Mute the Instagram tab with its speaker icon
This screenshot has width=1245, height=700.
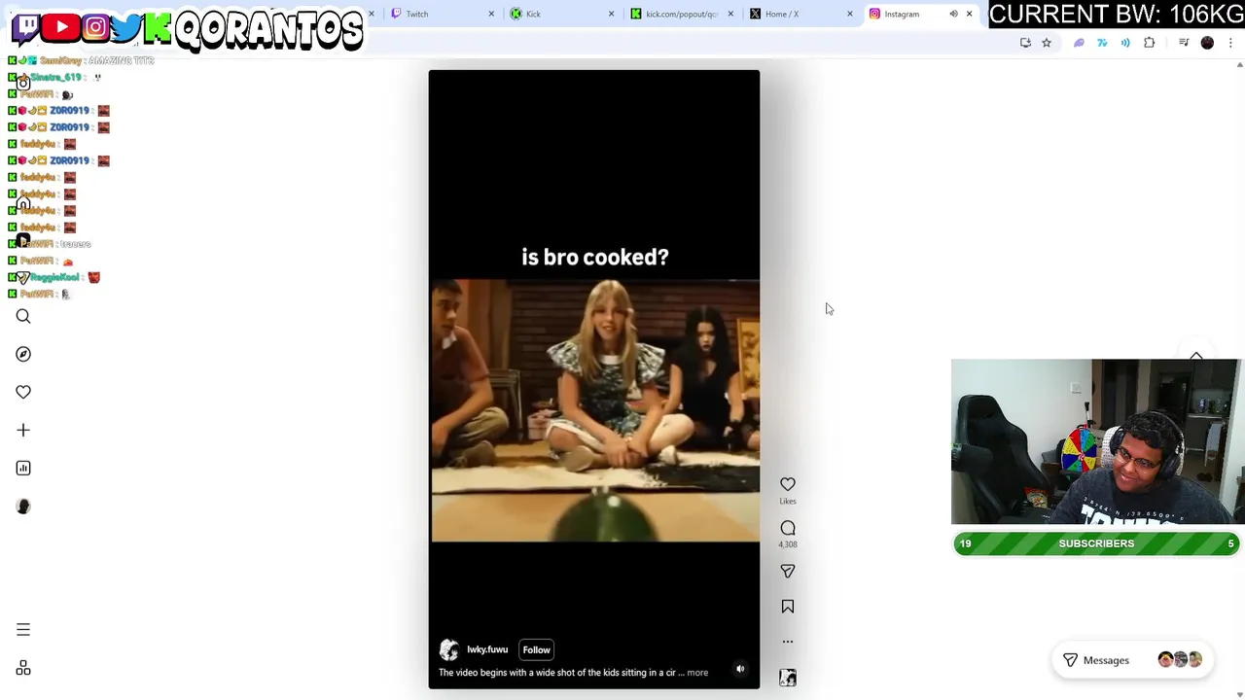(x=953, y=14)
